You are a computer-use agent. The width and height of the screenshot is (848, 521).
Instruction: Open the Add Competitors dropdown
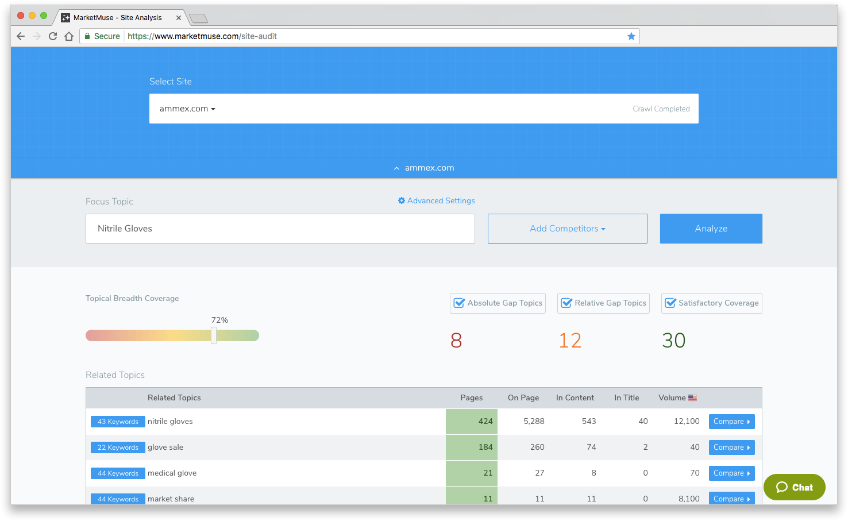568,229
